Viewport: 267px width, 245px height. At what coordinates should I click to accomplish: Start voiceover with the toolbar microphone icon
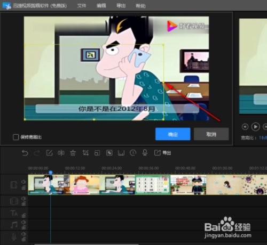tap(145, 153)
